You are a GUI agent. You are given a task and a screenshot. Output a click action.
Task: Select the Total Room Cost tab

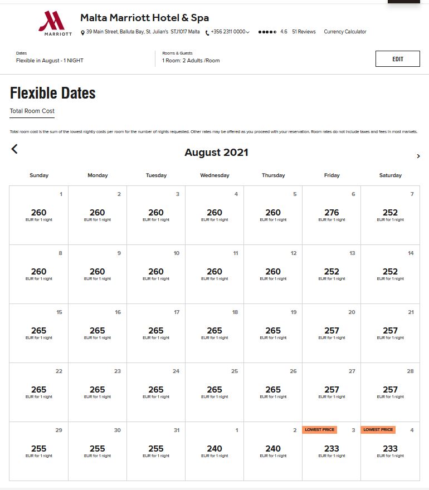point(32,111)
